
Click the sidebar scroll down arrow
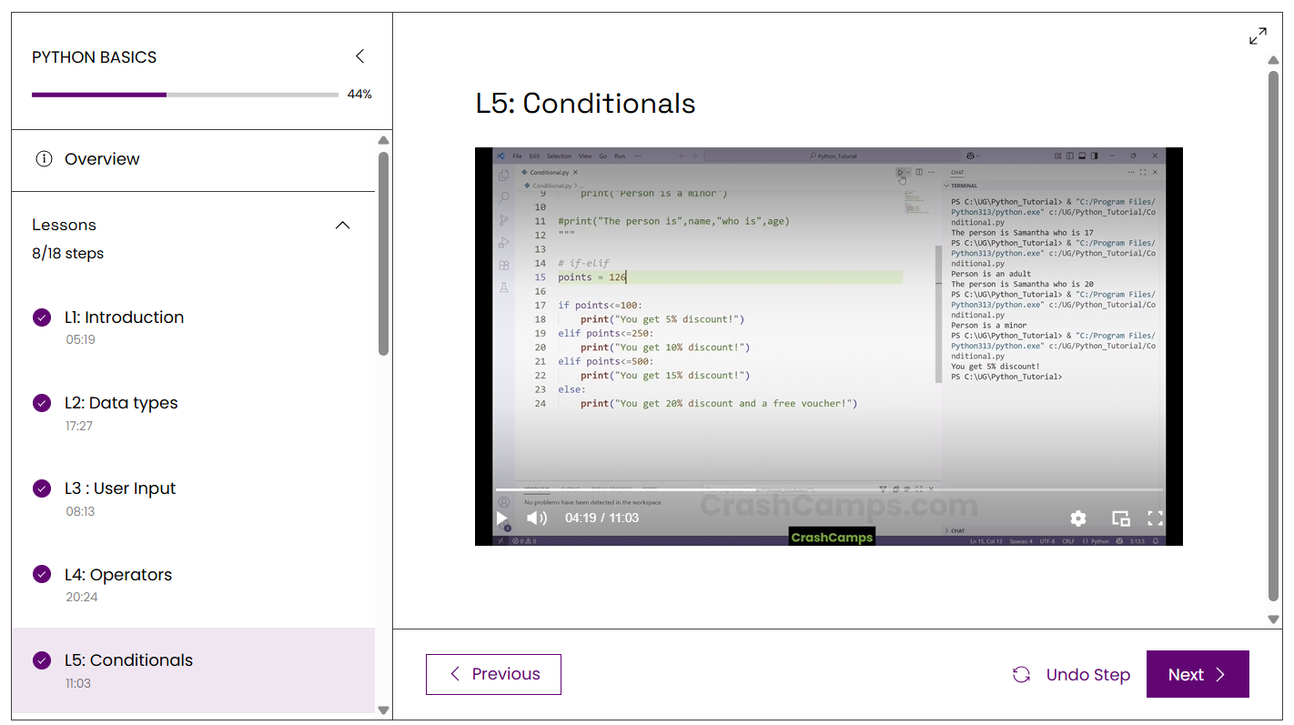383,710
